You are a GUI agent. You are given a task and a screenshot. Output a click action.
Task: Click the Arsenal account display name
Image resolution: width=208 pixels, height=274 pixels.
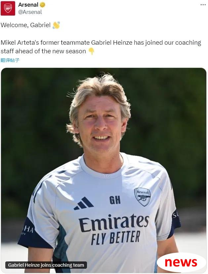28,5
